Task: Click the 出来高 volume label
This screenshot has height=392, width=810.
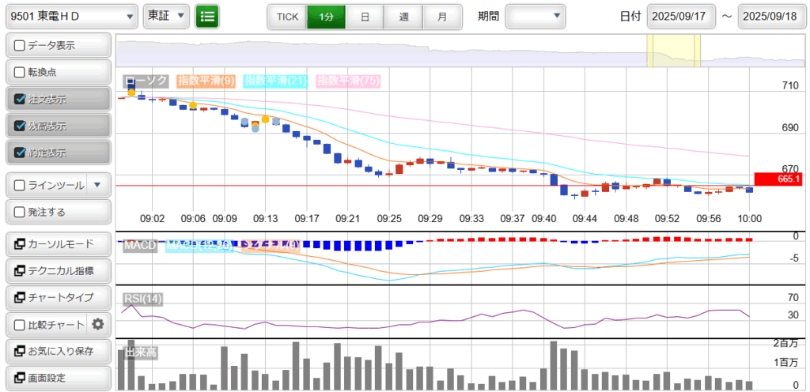Action: pyautogui.click(x=140, y=352)
